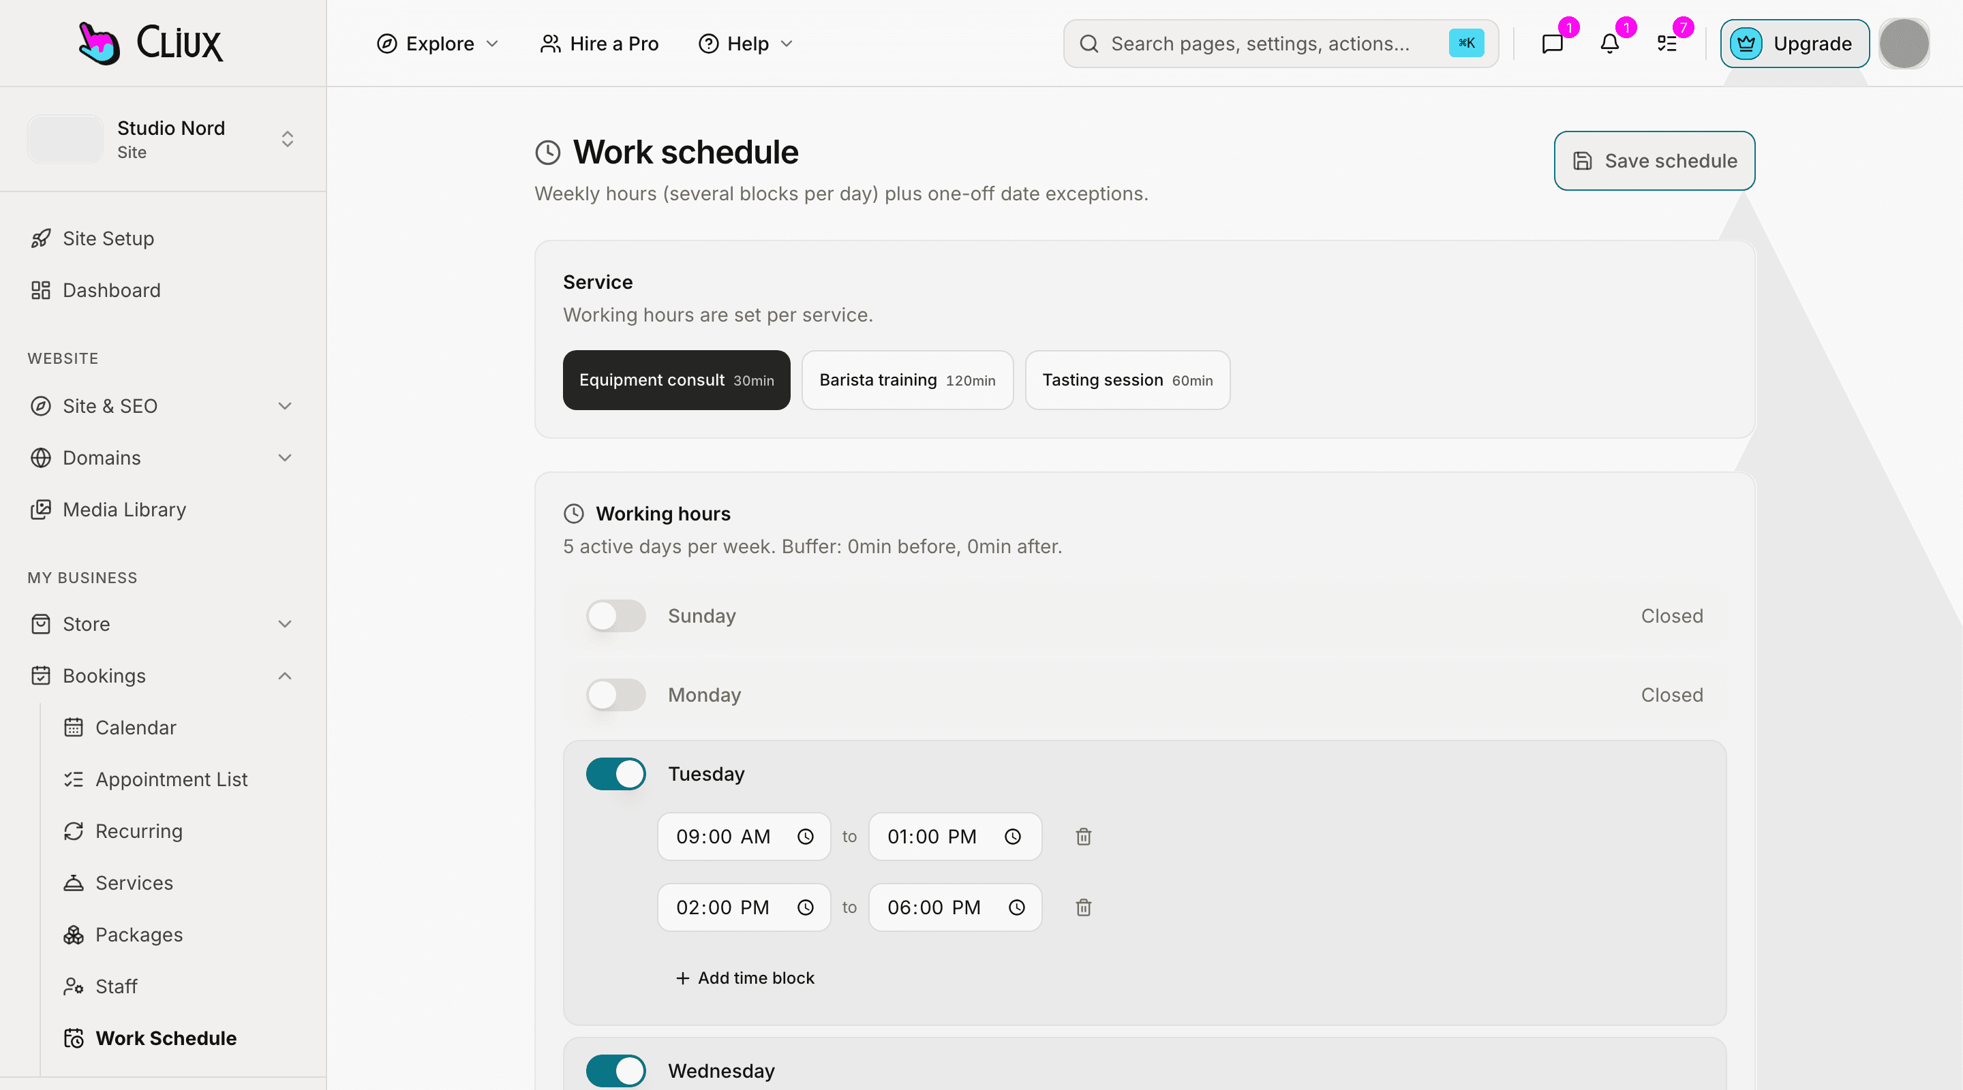Open time picker for 06:00 PM
Screen dimensions: 1963x1090
click(1016, 907)
